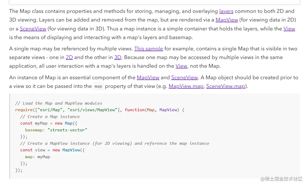The height and width of the screenshot is (187, 308).
Task: Click the string "streets-vector"
Action: pos(67,130)
